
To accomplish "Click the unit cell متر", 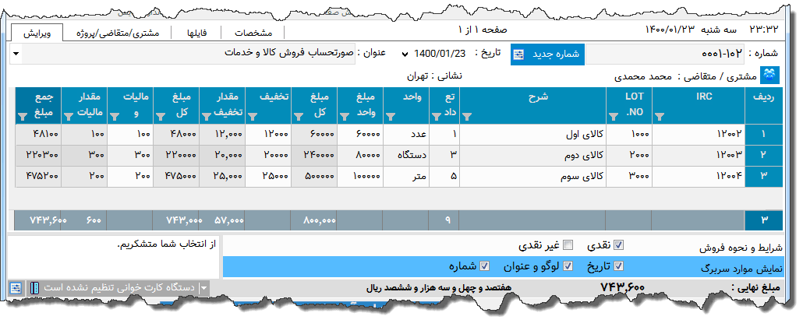I will point(406,176).
